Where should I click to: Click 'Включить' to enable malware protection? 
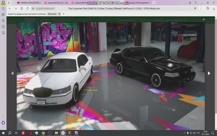52,14
